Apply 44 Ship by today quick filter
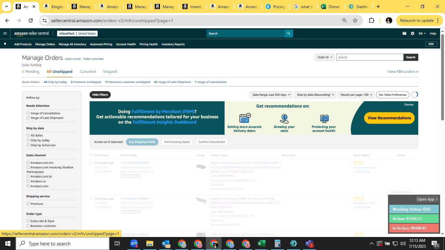This screenshot has height=250, width=445. [55, 82]
